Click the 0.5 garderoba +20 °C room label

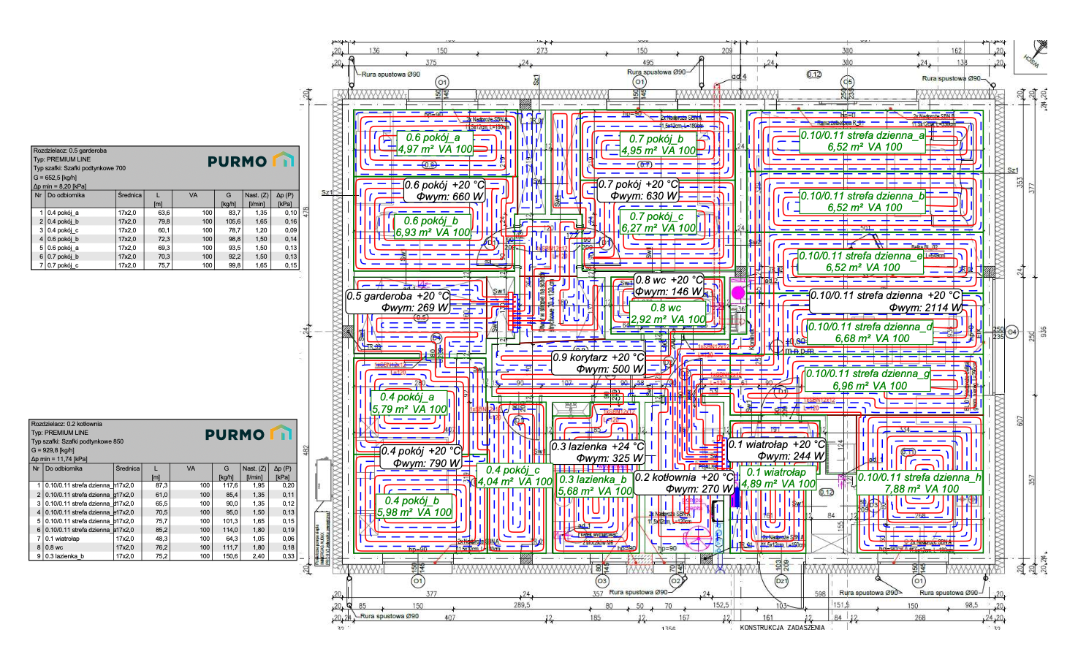click(398, 302)
